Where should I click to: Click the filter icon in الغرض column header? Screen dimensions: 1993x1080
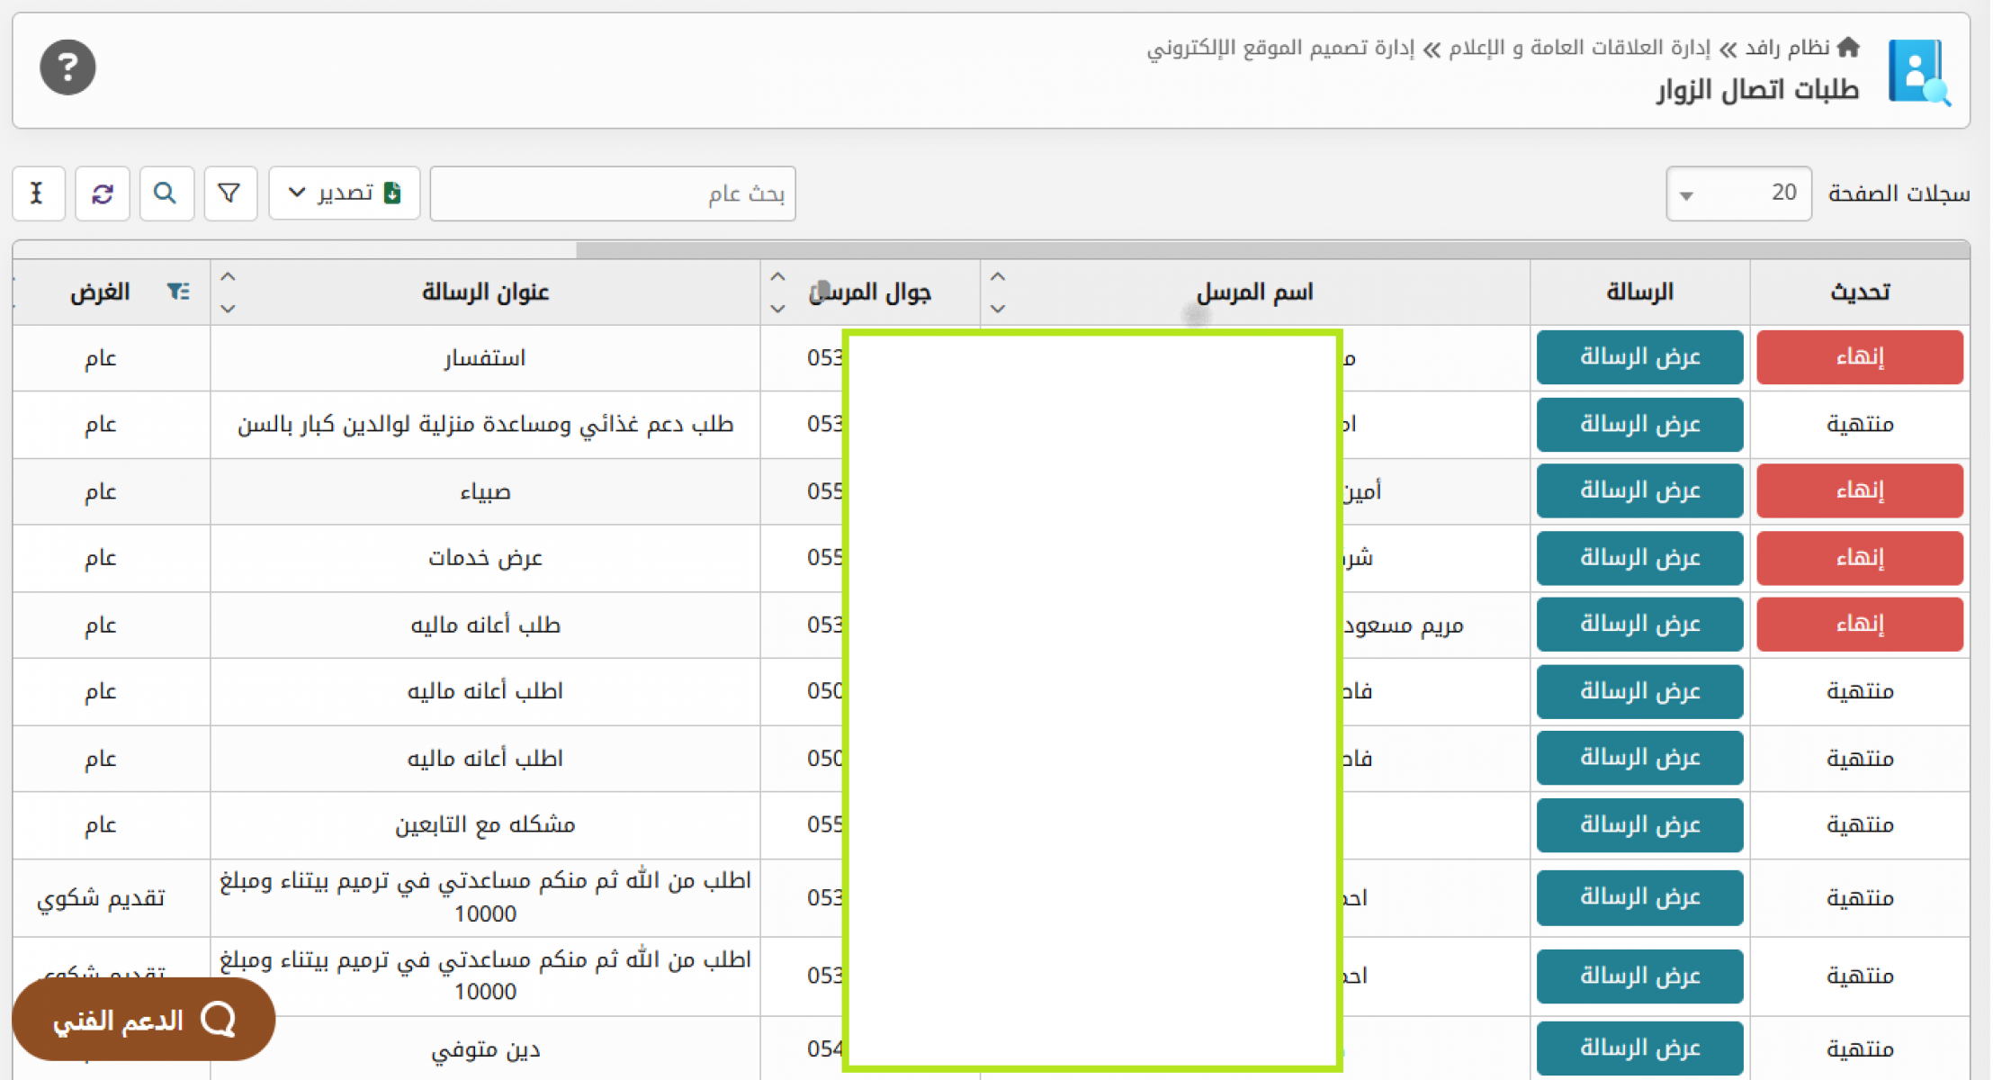178,292
